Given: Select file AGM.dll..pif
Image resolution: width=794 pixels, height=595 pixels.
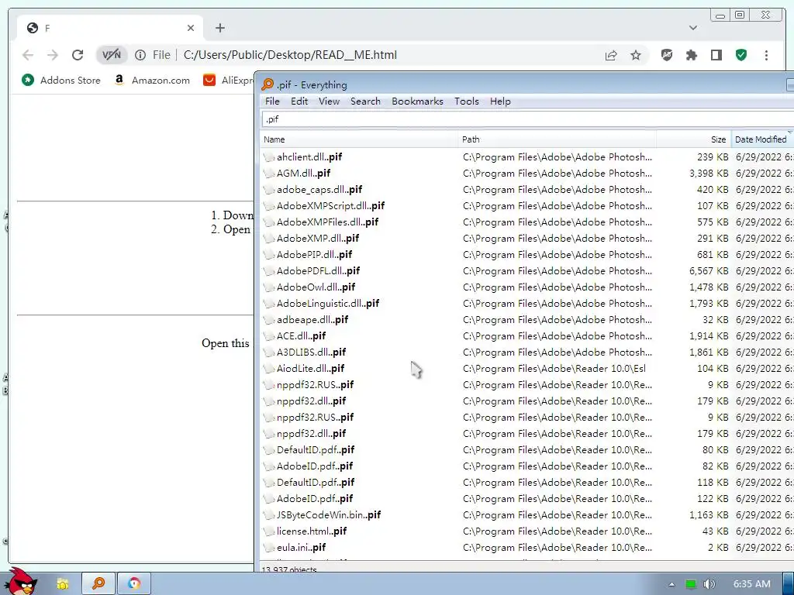Looking at the screenshot, I should [x=303, y=173].
